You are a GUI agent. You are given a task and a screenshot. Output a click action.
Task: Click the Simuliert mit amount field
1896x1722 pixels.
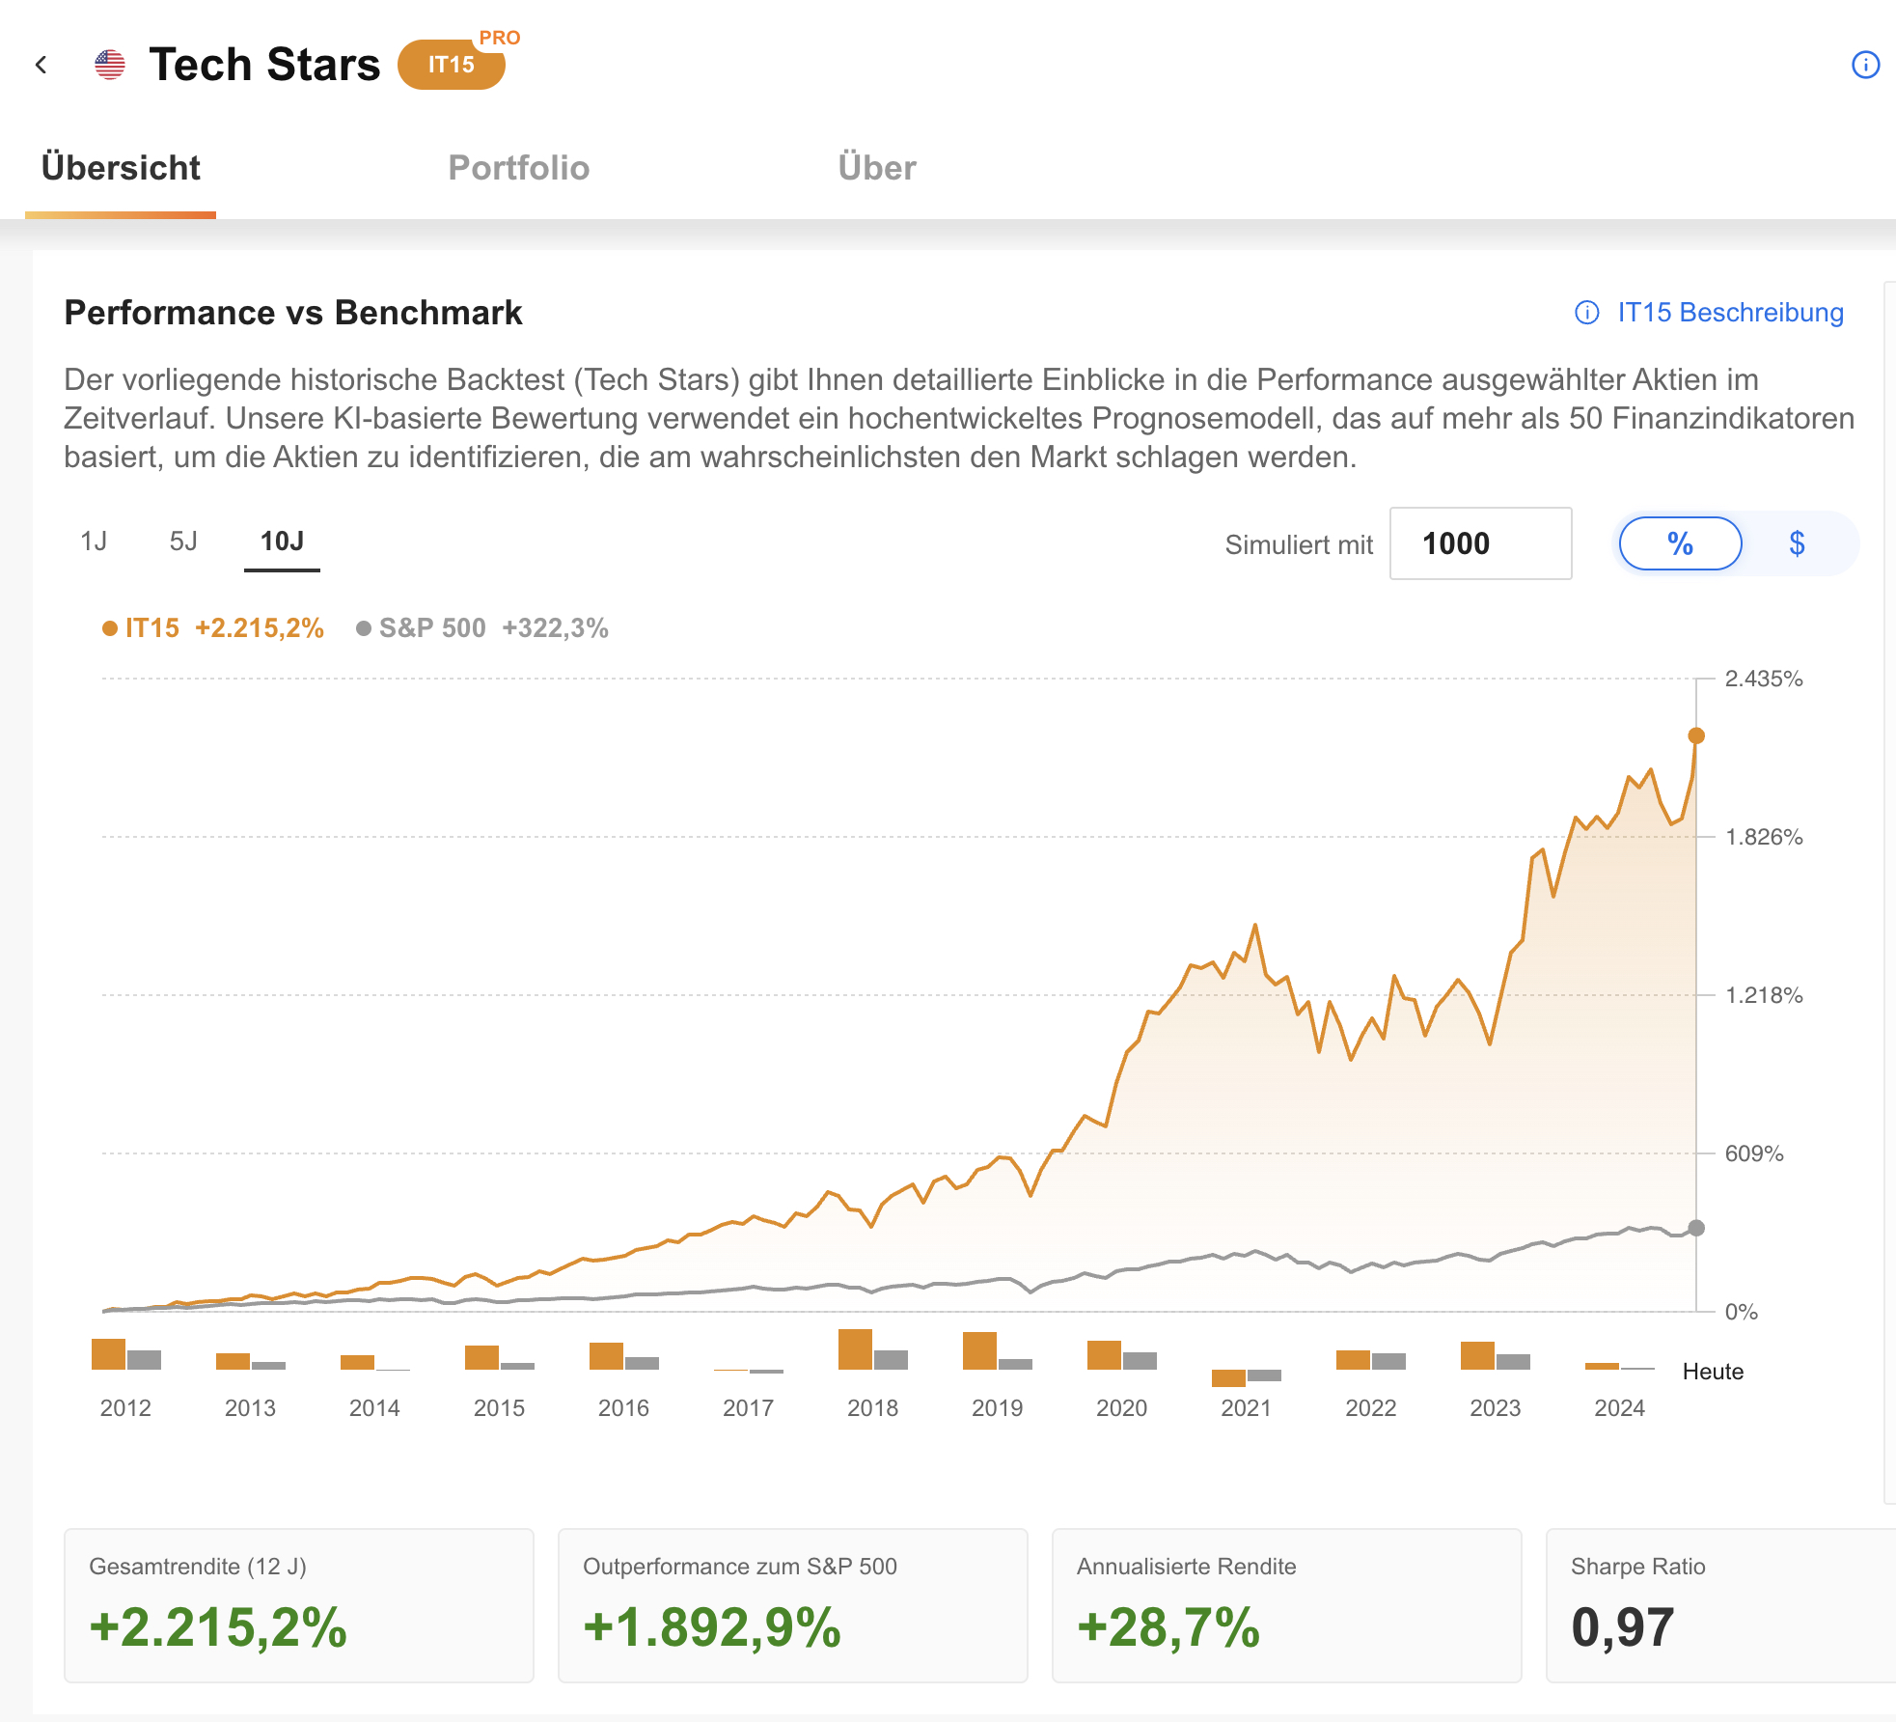1480,543
